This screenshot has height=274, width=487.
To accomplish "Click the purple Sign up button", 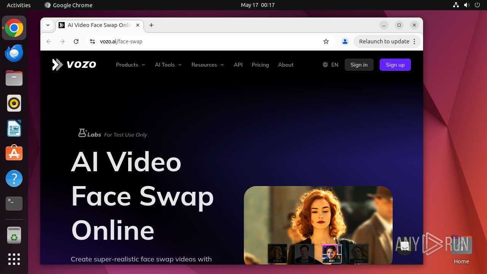I will point(395,65).
